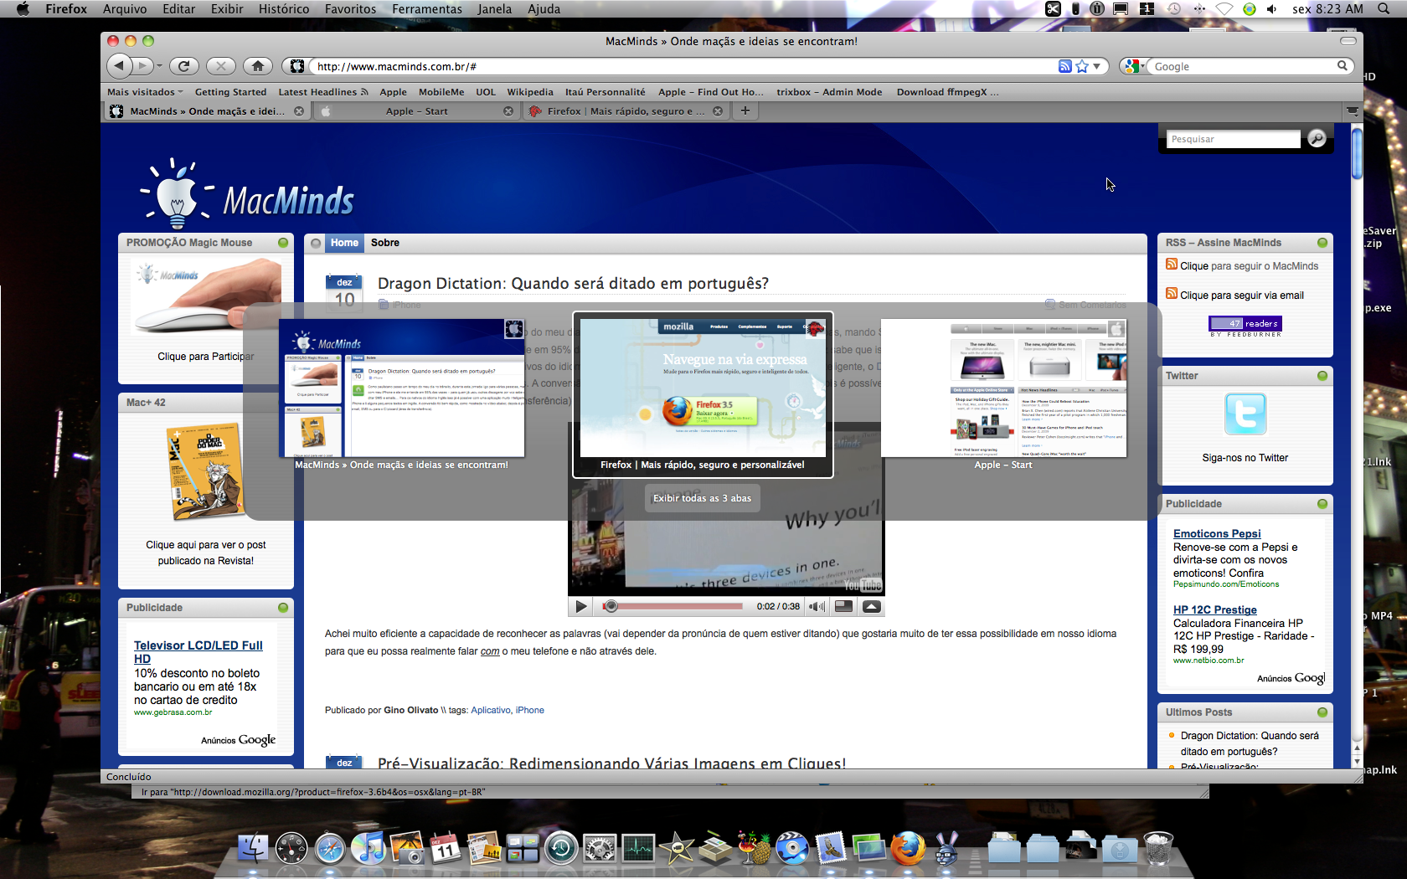The width and height of the screenshot is (1407, 879).
Task: Toggle right Publicidade panel green button
Action: point(1322,504)
